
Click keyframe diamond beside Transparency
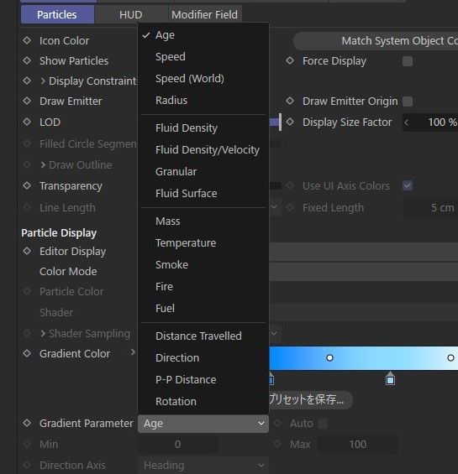(27, 185)
